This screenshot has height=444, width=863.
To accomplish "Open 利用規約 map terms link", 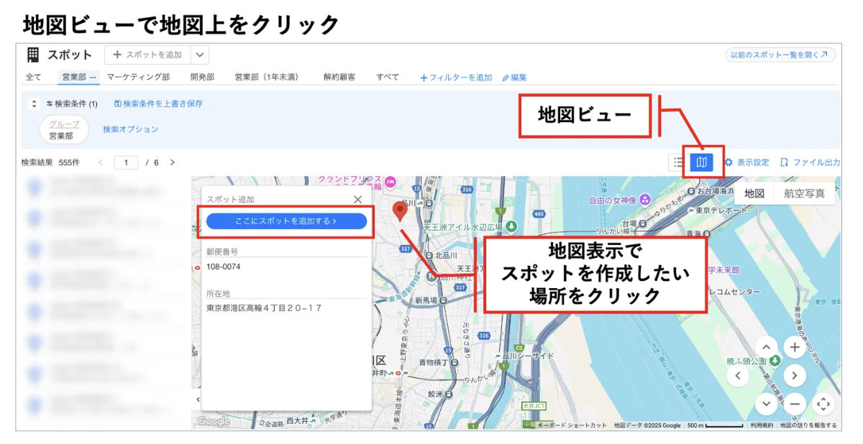I will click(762, 425).
